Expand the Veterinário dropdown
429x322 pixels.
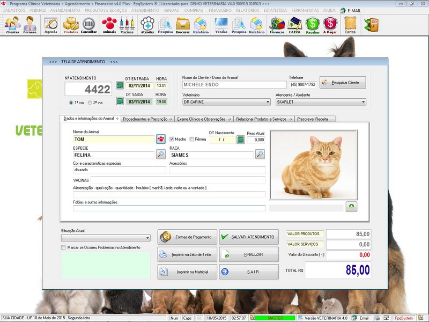268,102
